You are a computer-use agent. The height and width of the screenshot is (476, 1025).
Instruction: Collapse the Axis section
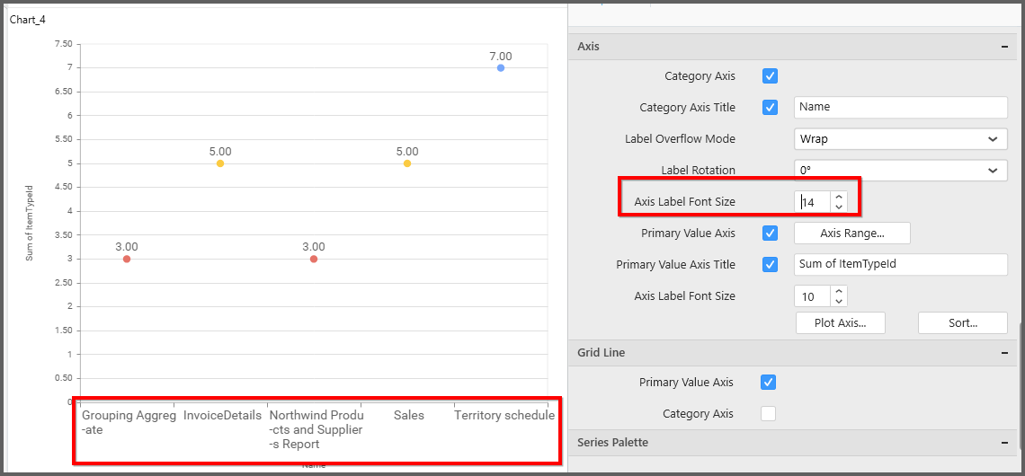[1003, 47]
